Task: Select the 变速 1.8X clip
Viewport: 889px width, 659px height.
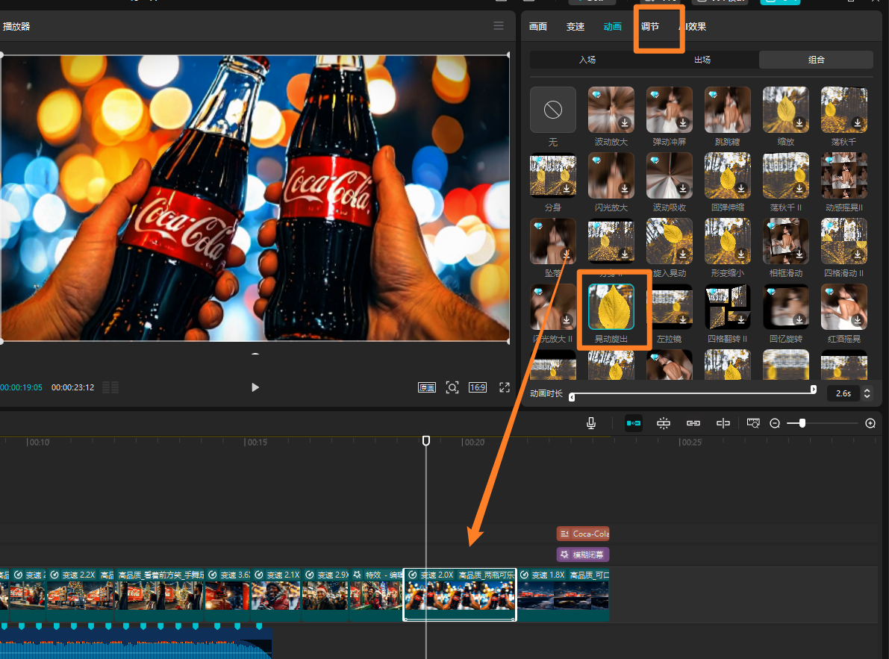Action: pyautogui.click(x=564, y=594)
